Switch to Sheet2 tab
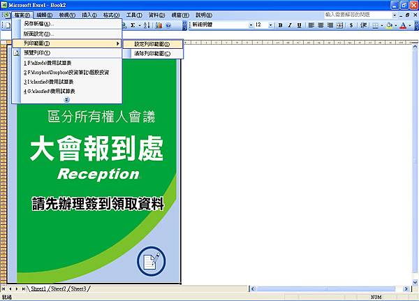 click(x=59, y=288)
